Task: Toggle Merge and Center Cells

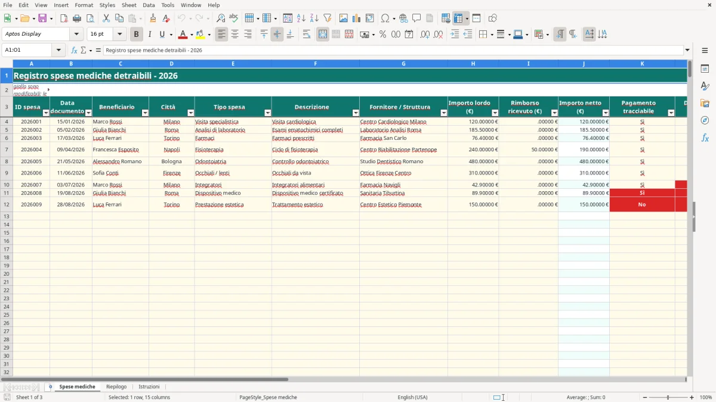Action: click(x=323, y=35)
